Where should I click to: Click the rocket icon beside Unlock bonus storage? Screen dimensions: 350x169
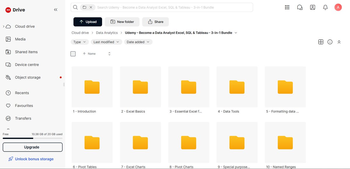pyautogui.click(x=10, y=159)
